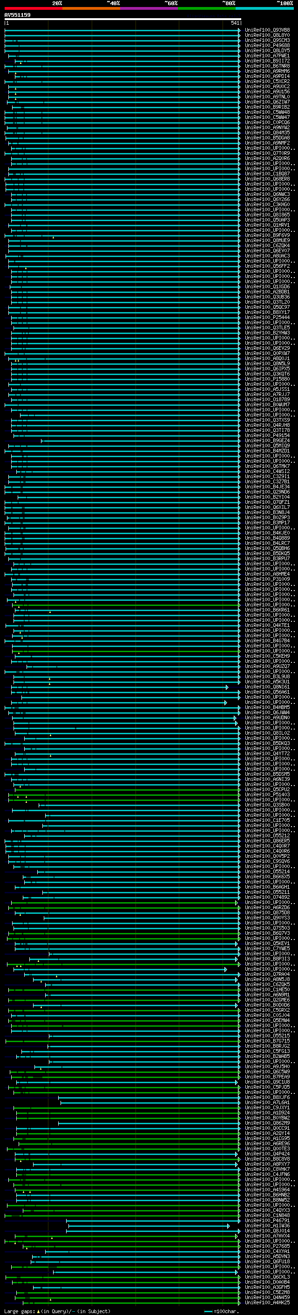This screenshot has height=1315, width=298.
Task: Click hit label UniRef100_C4Q0R6
Action: point(267,851)
